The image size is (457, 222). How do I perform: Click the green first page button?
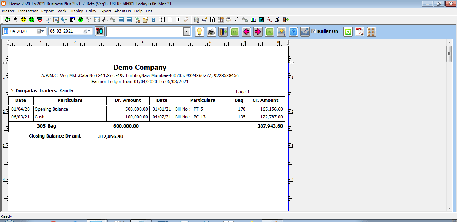click(235, 32)
